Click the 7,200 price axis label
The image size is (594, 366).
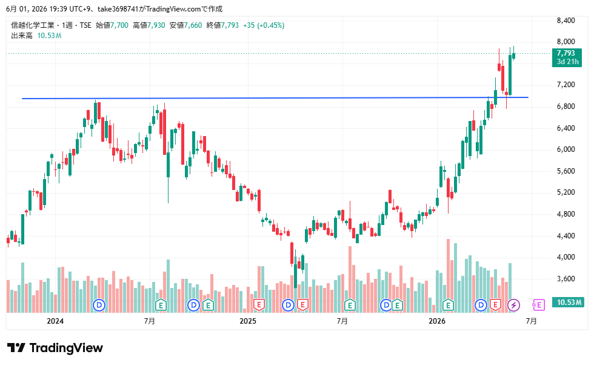tap(566, 85)
